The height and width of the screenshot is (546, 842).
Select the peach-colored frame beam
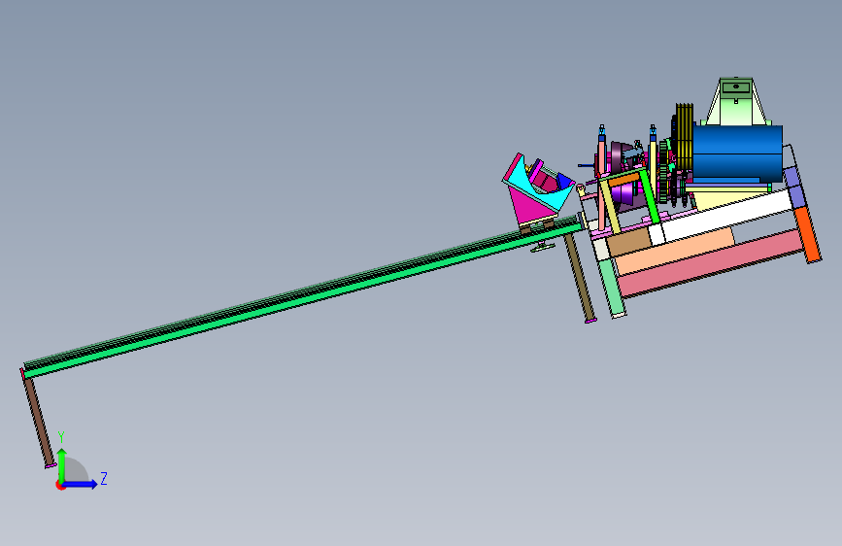674,251
